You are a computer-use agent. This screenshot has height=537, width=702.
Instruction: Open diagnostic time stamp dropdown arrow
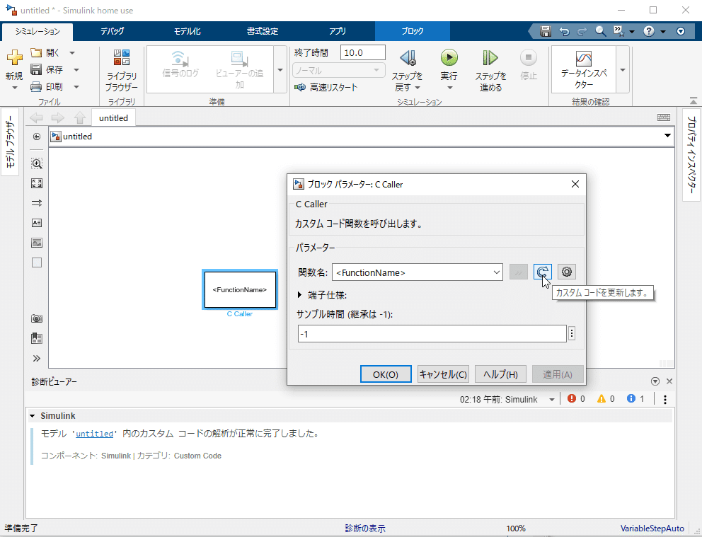[x=552, y=399]
